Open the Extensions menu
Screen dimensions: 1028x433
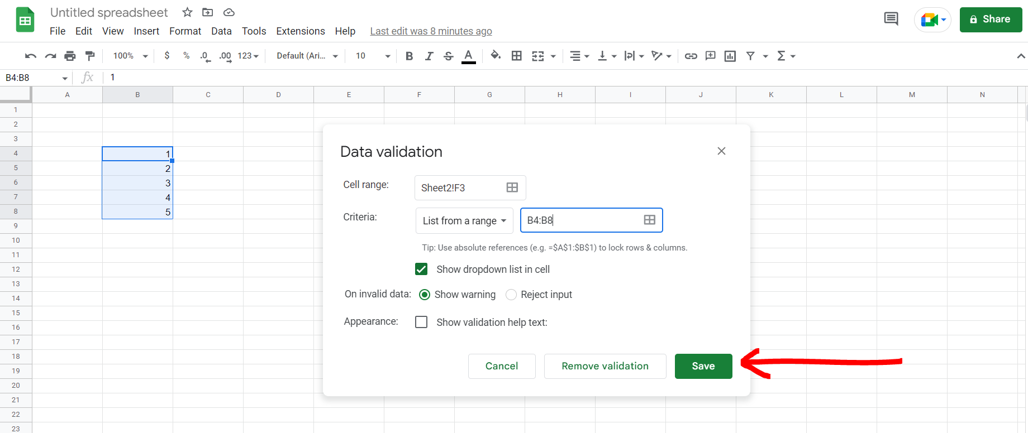(300, 31)
